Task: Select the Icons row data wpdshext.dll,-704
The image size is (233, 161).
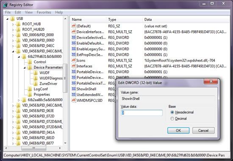Action: (x=180, y=60)
